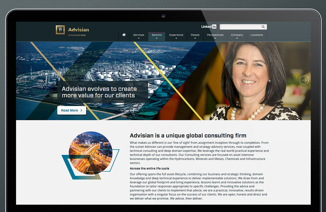The width and height of the screenshot is (326, 212).
Task: Go to previous slide with left arrow
Action: pyautogui.click(x=21, y=80)
